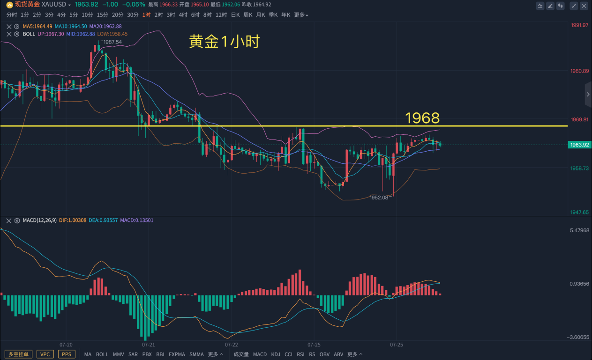
Task: Switch sub-chart to KDJ indicator
Action: (276, 354)
